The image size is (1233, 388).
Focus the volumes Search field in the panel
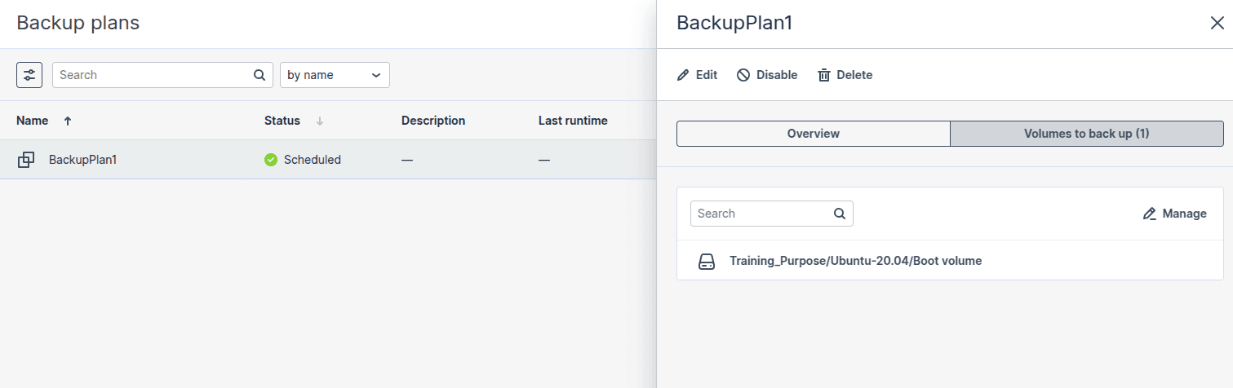tap(771, 214)
